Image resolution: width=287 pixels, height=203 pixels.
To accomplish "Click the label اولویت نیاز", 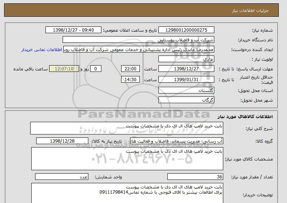I will point(262,59).
